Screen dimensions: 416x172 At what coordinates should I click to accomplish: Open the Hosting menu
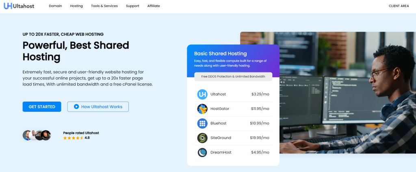76,6
